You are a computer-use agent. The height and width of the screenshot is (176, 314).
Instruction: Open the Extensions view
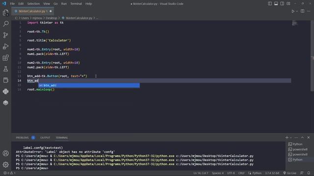[5, 58]
